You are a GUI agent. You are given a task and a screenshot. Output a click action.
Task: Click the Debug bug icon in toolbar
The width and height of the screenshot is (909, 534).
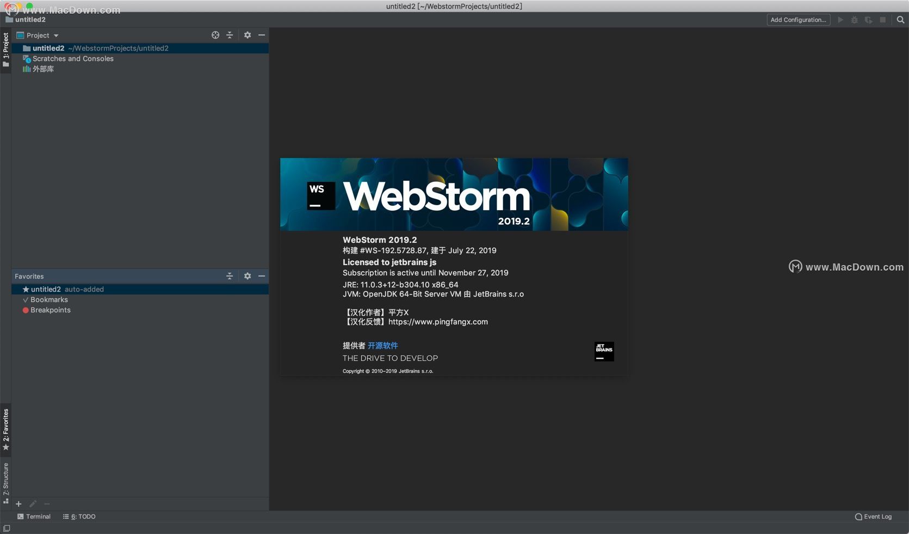coord(855,20)
